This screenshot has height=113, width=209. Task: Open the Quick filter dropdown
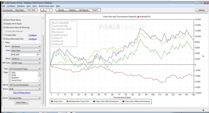[25, 98]
